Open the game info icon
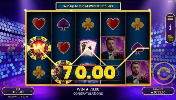 point(170,27)
